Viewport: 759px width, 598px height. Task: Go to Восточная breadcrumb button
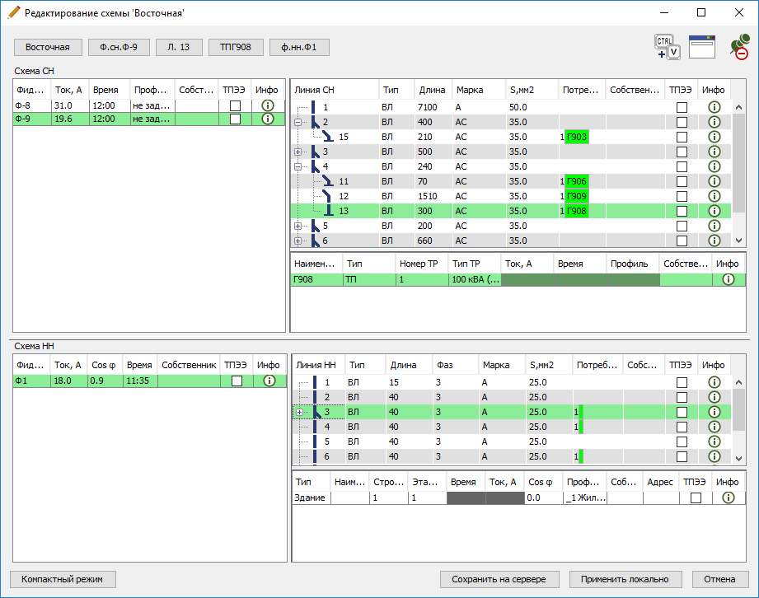click(48, 47)
